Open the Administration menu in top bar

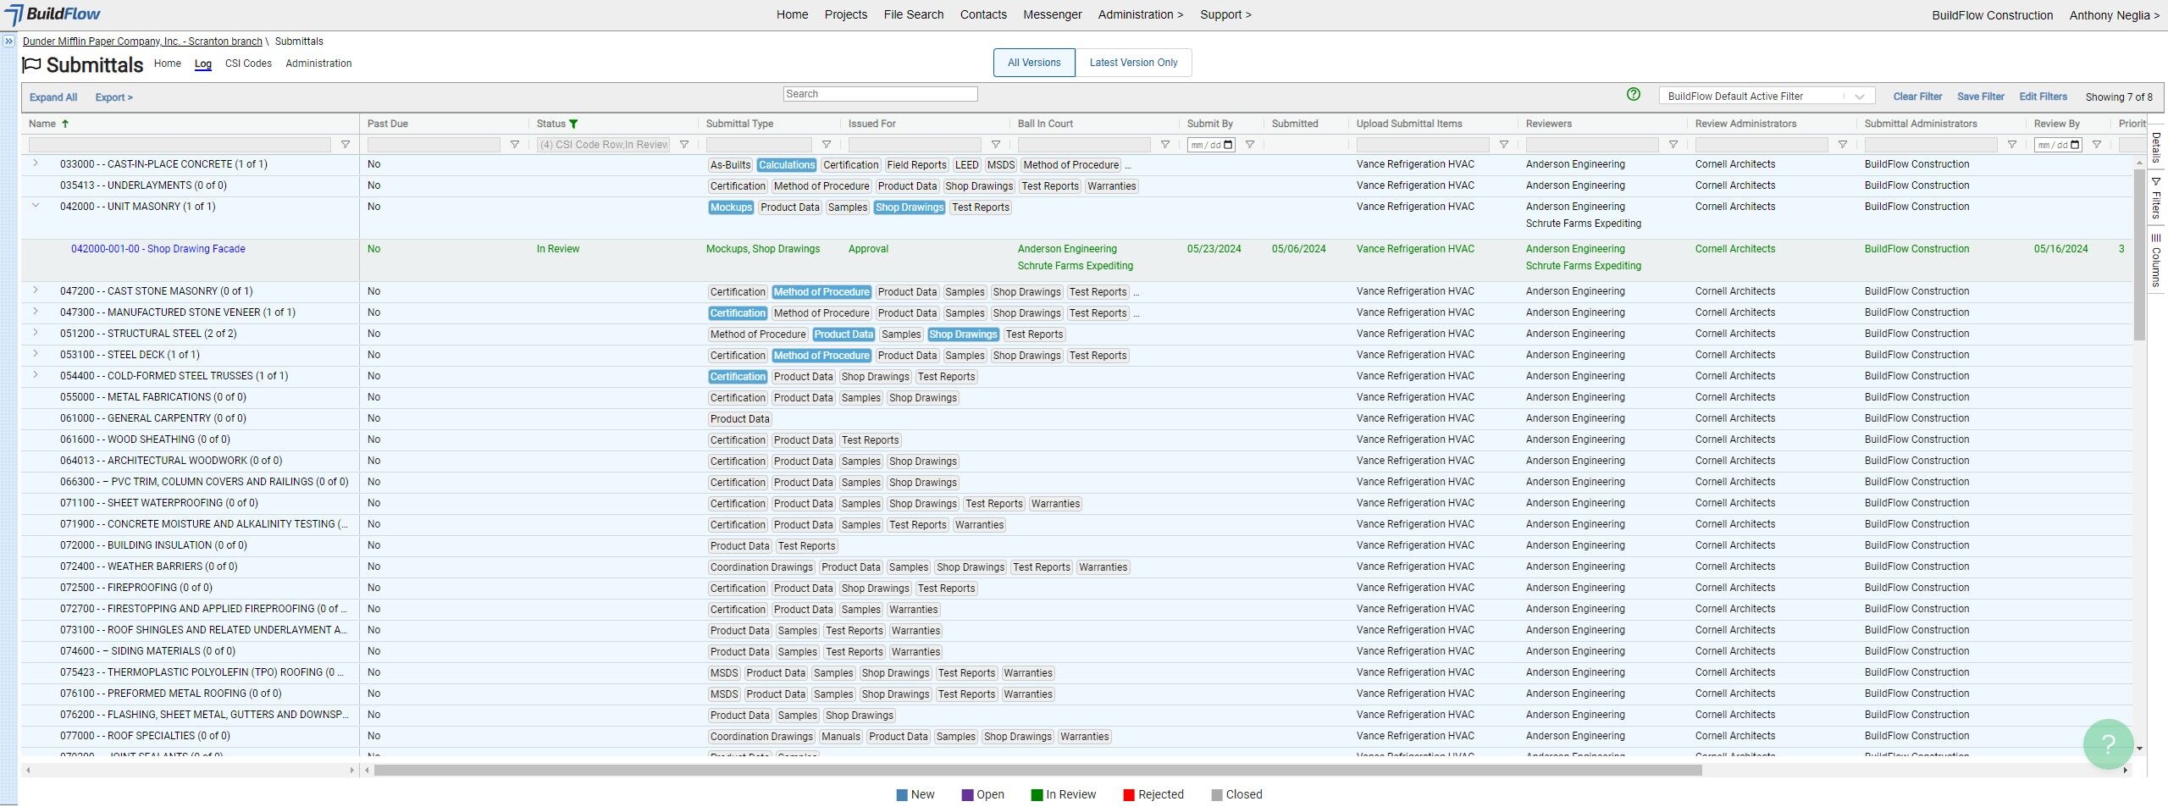point(1140,14)
